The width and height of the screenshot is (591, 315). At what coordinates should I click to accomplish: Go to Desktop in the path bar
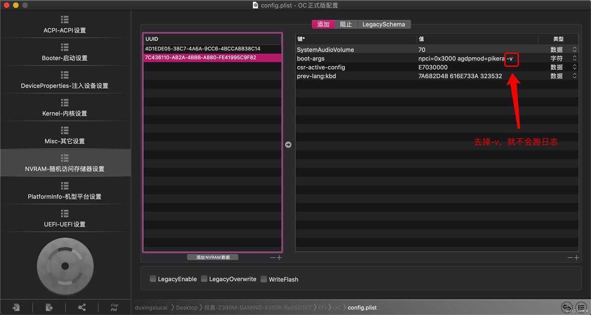[187, 307]
